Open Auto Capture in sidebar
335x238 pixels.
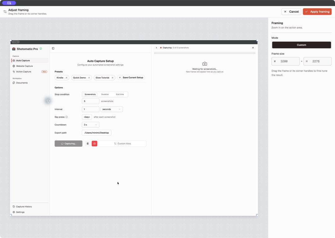coord(30,60)
